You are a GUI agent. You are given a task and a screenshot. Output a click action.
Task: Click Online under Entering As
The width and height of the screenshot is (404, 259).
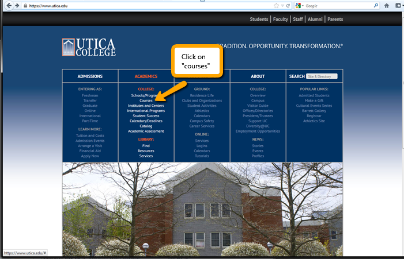pos(90,111)
